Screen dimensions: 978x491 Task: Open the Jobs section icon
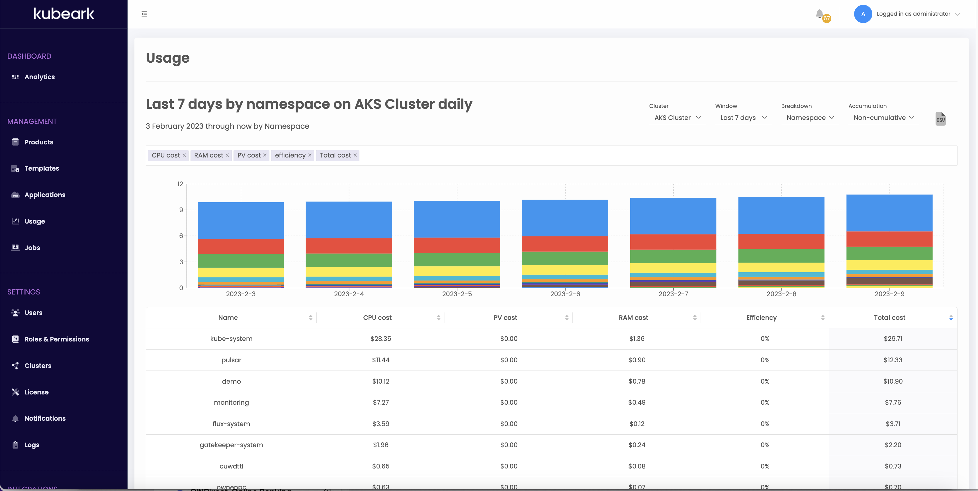pos(15,247)
